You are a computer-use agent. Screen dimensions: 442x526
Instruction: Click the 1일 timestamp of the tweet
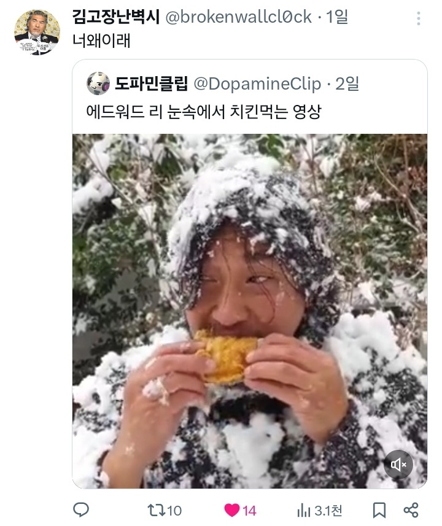(337, 17)
